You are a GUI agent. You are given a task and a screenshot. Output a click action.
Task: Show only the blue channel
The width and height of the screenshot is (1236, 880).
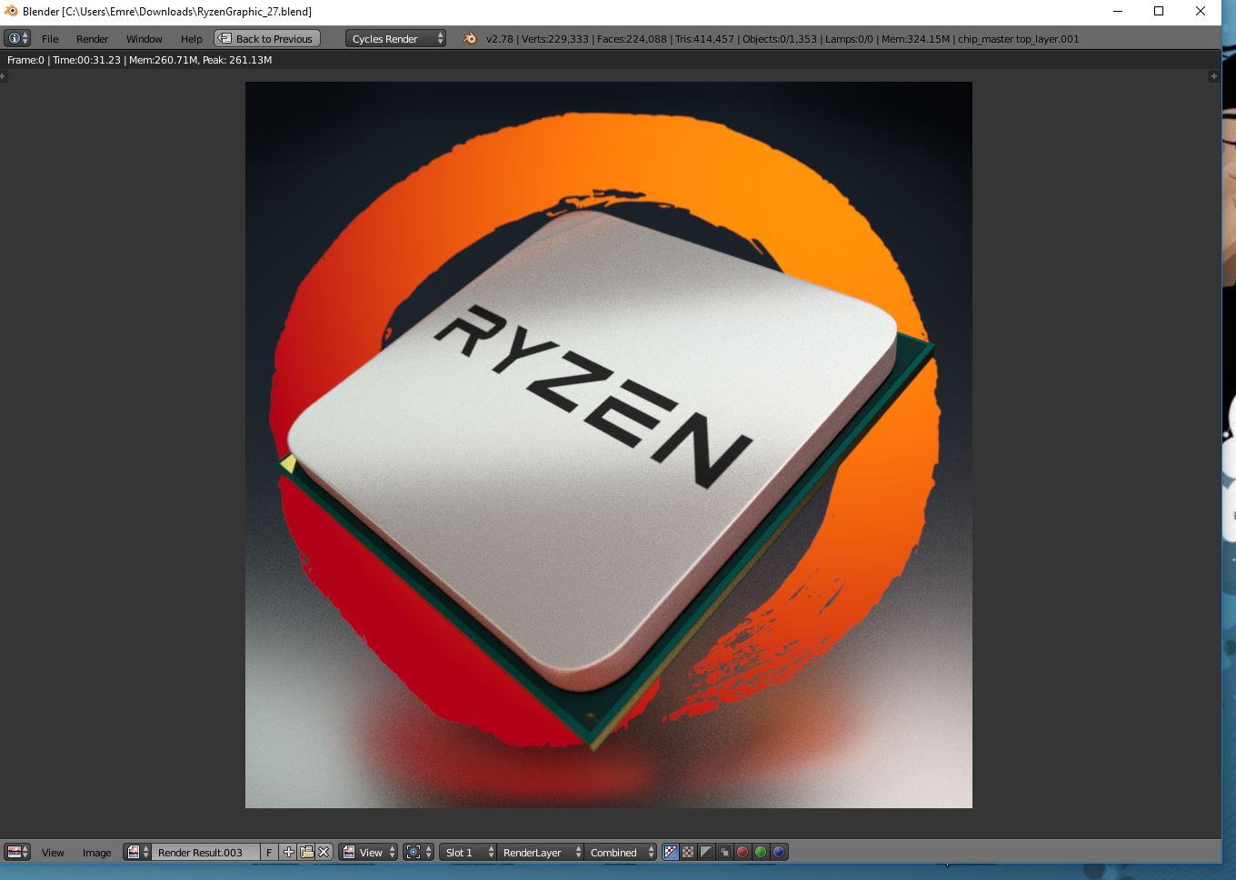click(x=779, y=852)
